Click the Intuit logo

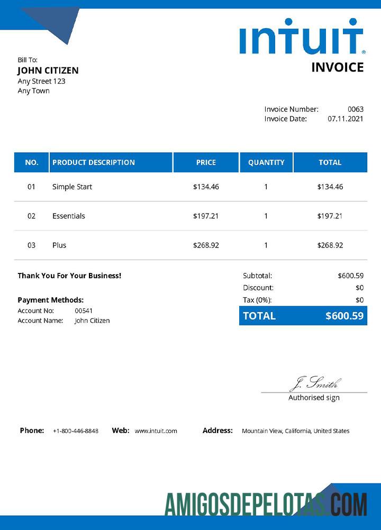(302, 37)
